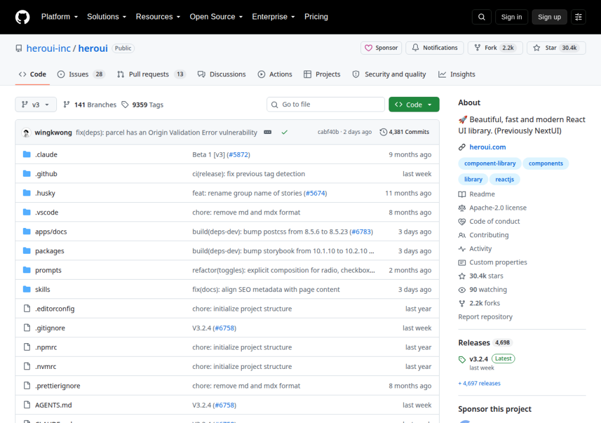Click the link icon beside heroui.com
Screen dimensions: 601x423
[462, 147]
